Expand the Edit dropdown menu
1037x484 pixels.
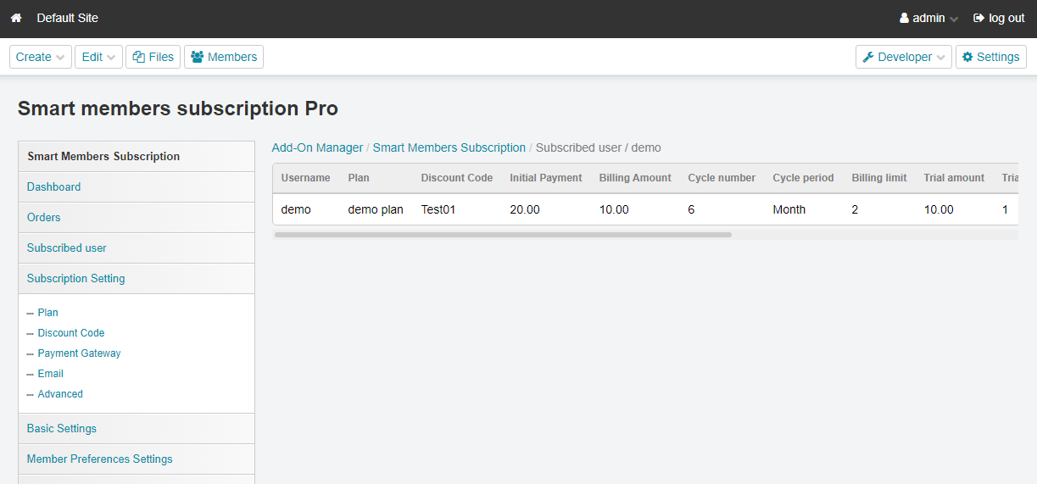click(x=98, y=57)
